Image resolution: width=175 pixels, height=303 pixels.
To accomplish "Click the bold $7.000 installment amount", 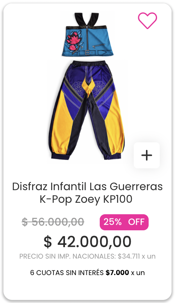I will tap(117, 273).
